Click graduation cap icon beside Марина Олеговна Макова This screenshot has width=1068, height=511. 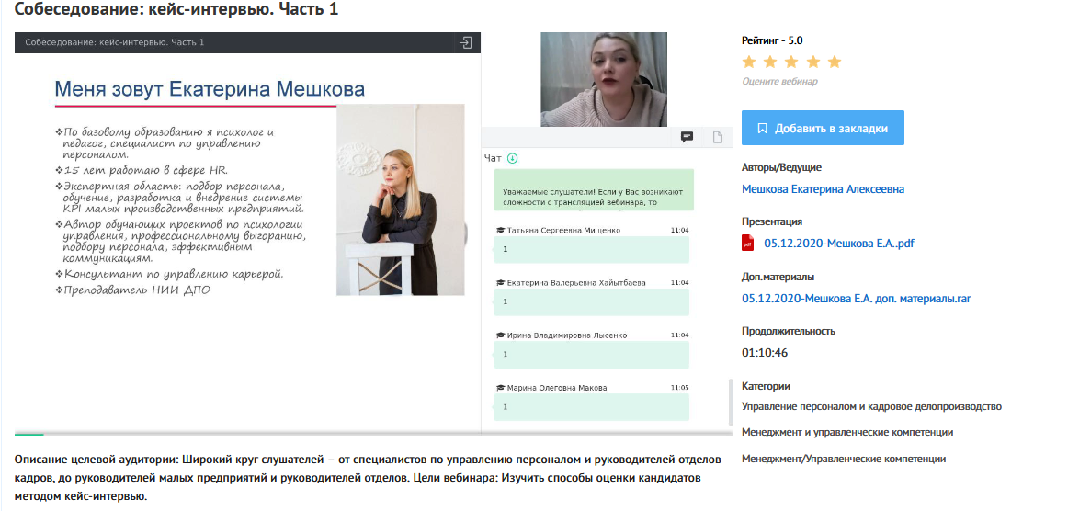pos(499,388)
